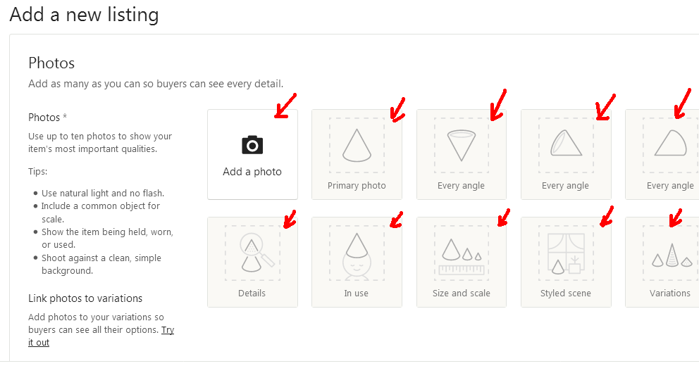Image resolution: width=699 pixels, height=366 pixels.
Task: Open the Try it out link
Action: 101,336
